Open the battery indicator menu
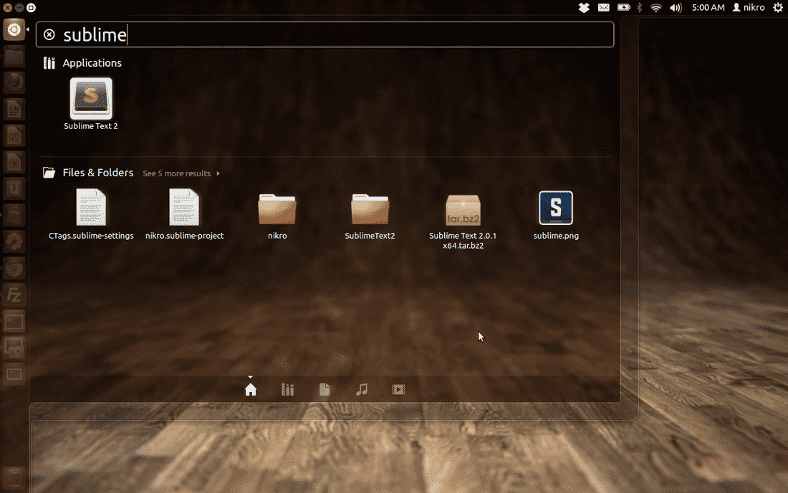788x493 pixels. [624, 8]
